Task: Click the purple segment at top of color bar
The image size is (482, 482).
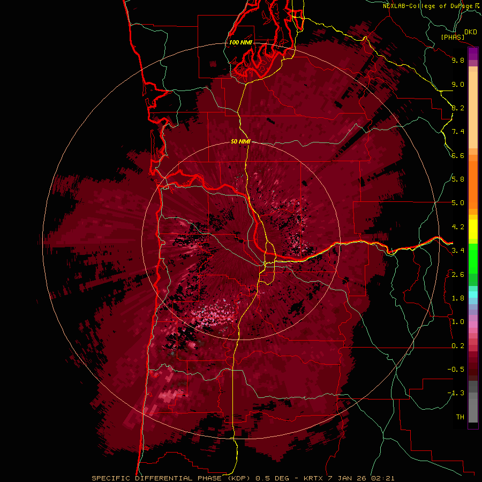Action: pos(473,54)
